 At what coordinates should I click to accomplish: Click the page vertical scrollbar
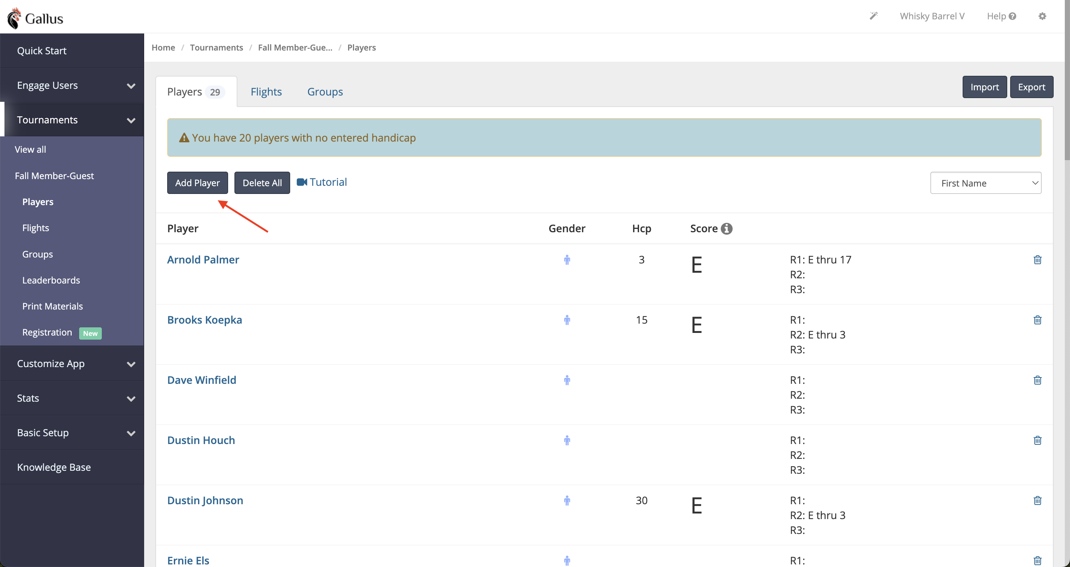1067,80
